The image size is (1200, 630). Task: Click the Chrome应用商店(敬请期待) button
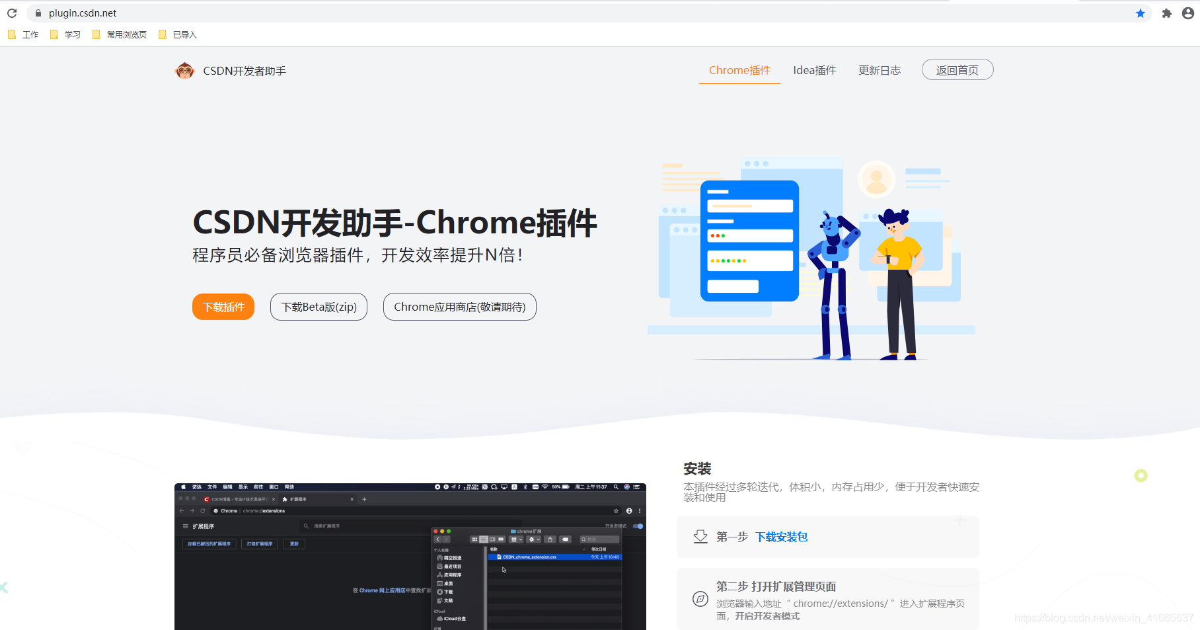tap(460, 307)
